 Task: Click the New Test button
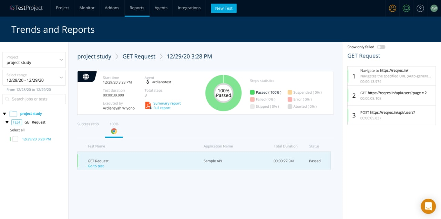[224, 8]
